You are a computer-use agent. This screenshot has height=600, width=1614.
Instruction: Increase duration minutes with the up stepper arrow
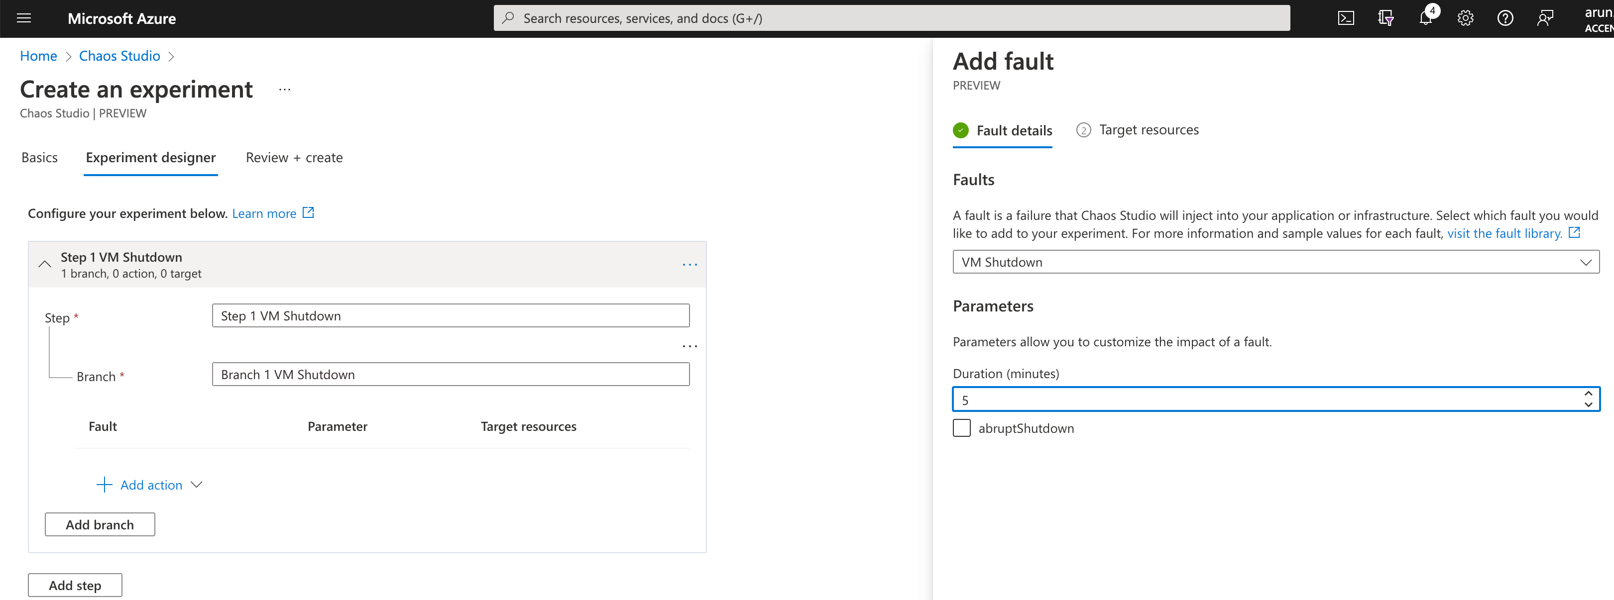point(1588,394)
